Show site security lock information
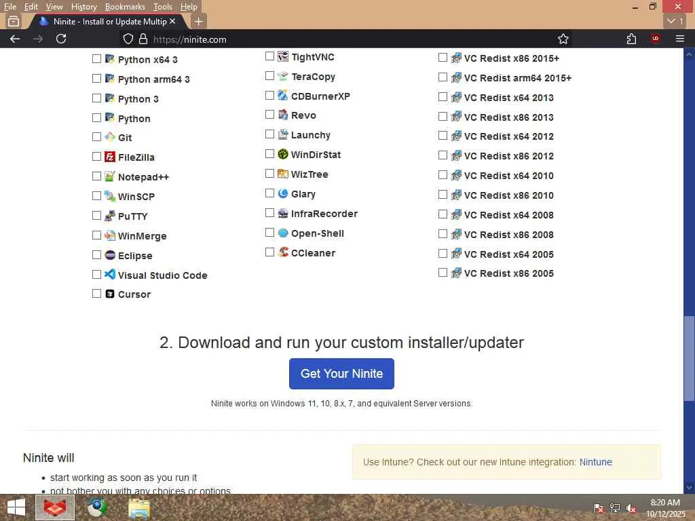Viewport: 695px width, 521px height. coord(143,39)
